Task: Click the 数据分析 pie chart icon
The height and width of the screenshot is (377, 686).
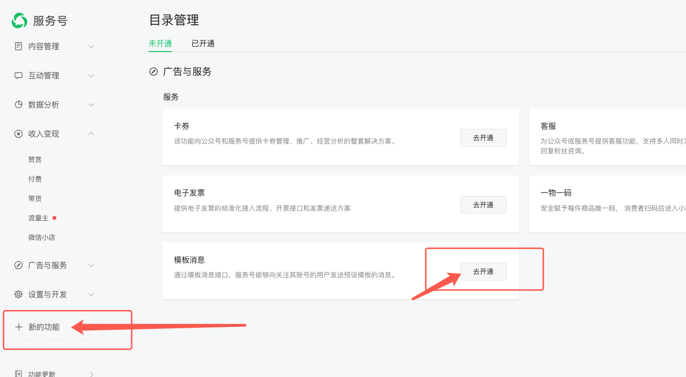Action: (18, 105)
